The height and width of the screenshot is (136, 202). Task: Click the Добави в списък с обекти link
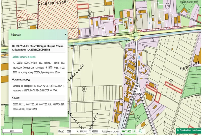(24, 57)
